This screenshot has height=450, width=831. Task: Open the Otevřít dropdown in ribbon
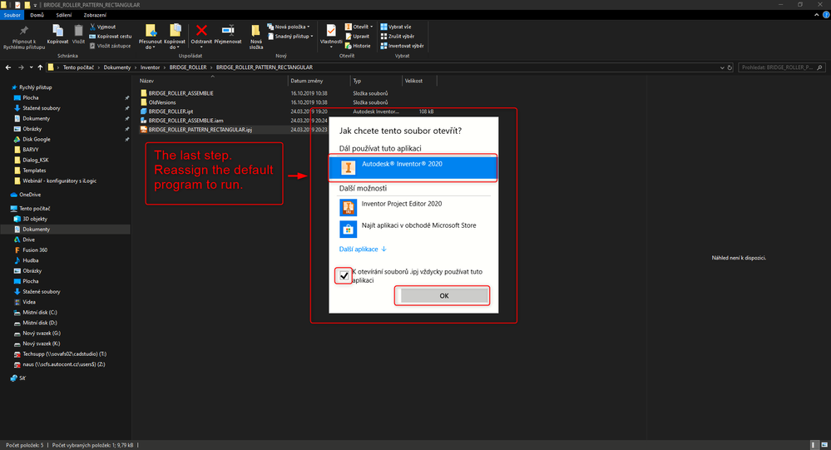[x=359, y=27]
